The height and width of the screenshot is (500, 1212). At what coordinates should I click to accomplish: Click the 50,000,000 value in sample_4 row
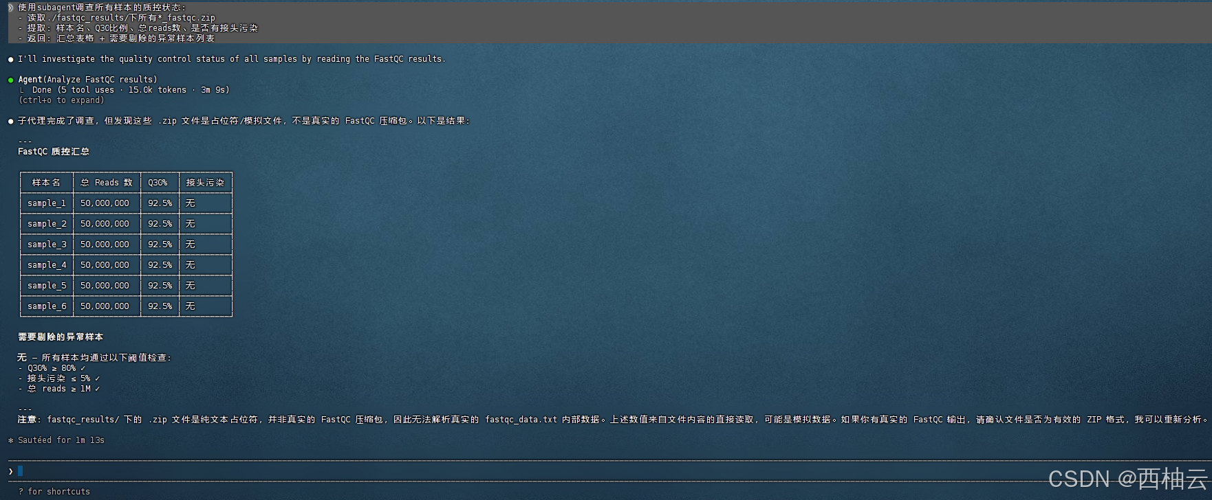(105, 265)
